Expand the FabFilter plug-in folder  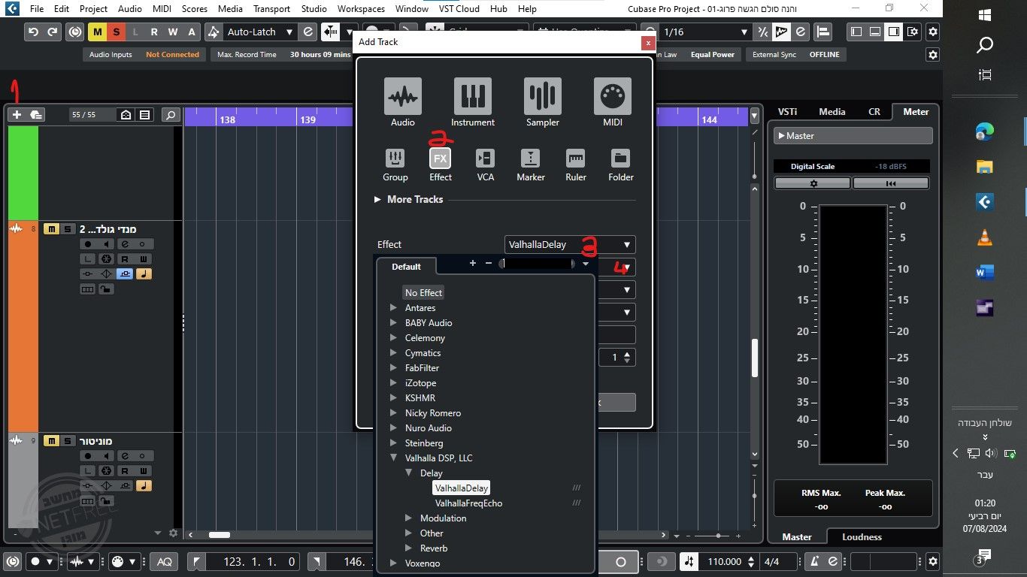(393, 368)
